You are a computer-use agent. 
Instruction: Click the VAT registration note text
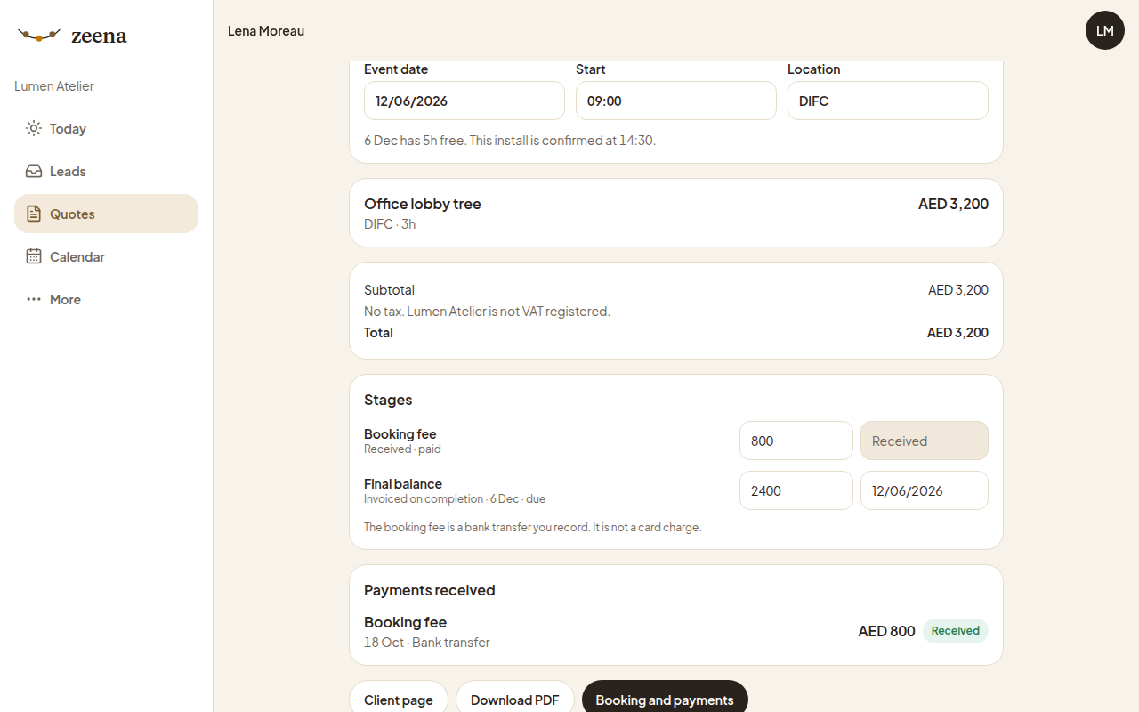tap(487, 311)
